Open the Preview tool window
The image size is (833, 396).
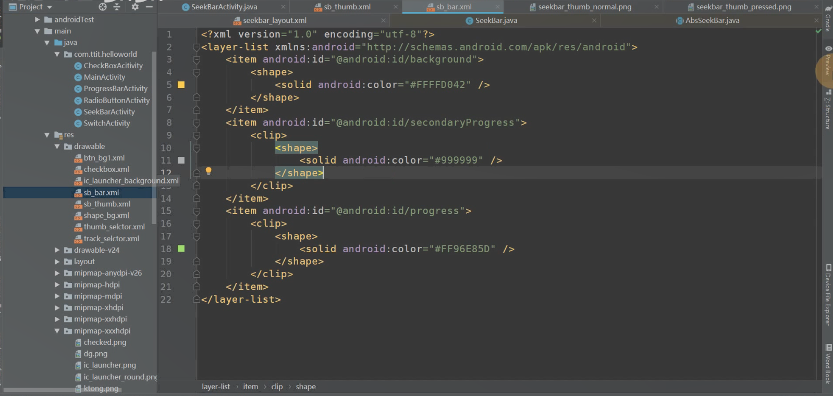click(828, 61)
